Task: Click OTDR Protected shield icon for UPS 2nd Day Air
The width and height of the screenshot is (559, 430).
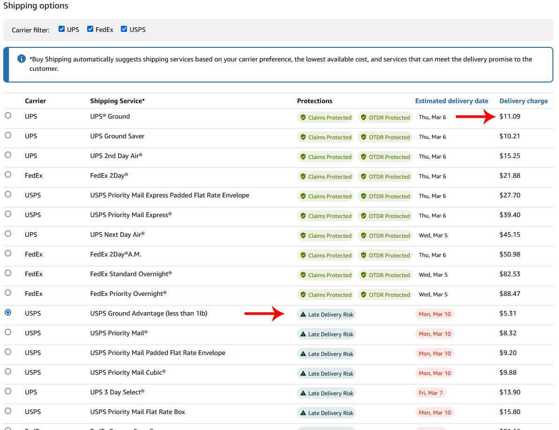Action: click(364, 157)
